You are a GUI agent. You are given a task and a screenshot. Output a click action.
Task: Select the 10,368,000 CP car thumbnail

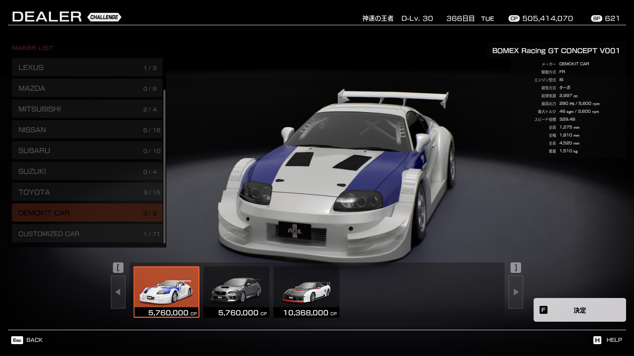(306, 292)
